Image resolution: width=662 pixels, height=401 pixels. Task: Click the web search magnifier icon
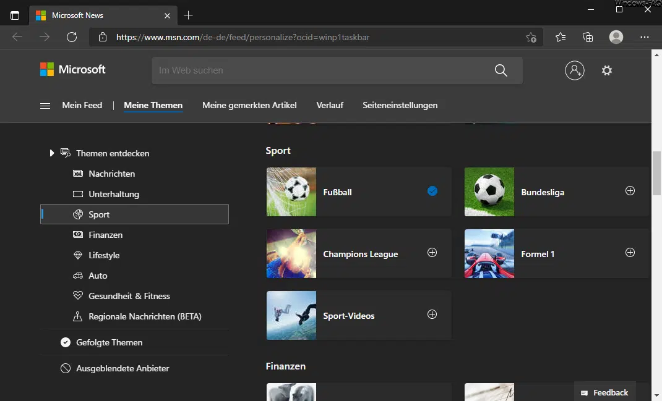(x=501, y=70)
